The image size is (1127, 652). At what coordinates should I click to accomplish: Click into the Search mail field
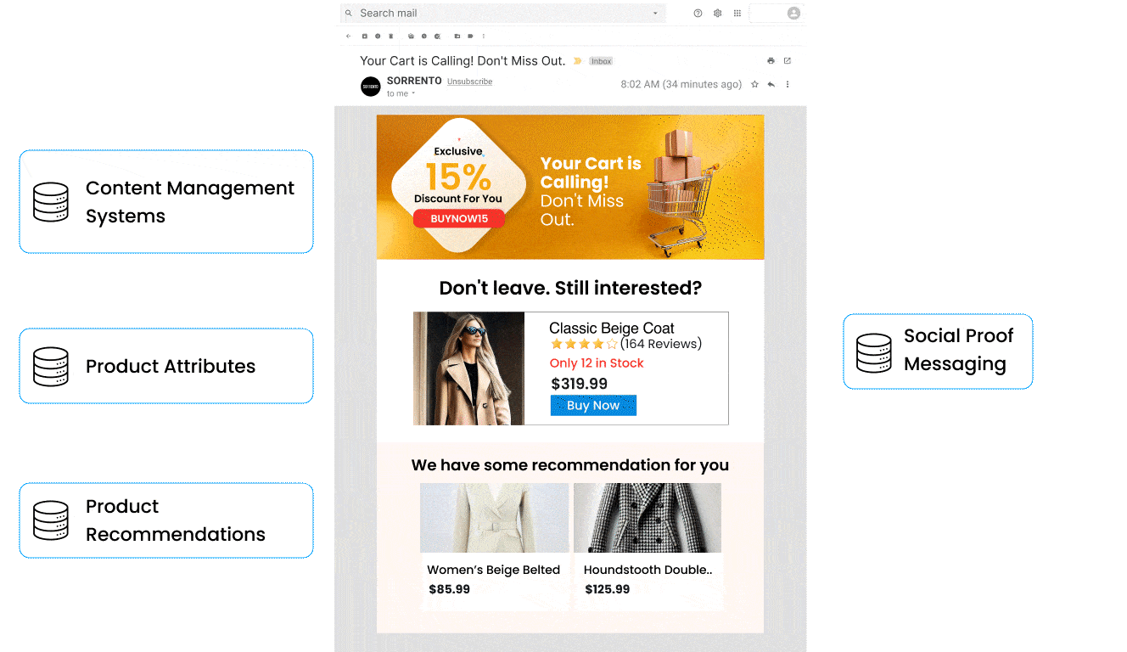tap(501, 14)
